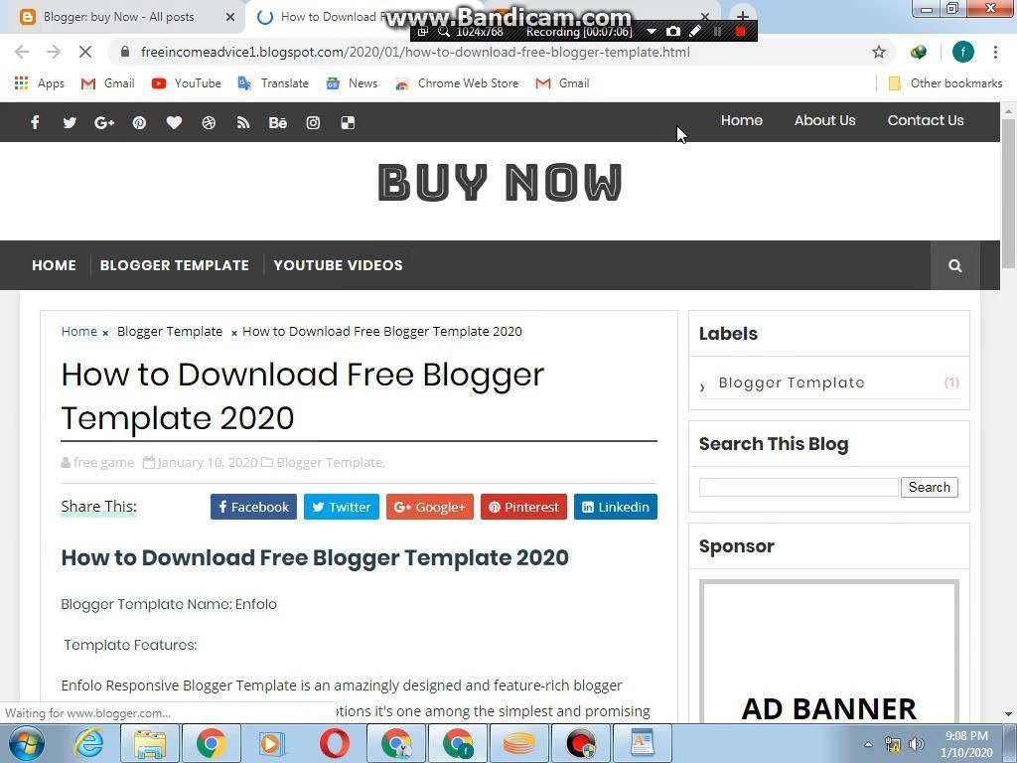Image resolution: width=1017 pixels, height=763 pixels.
Task: Open Opera from the taskbar
Action: pyautogui.click(x=334, y=743)
